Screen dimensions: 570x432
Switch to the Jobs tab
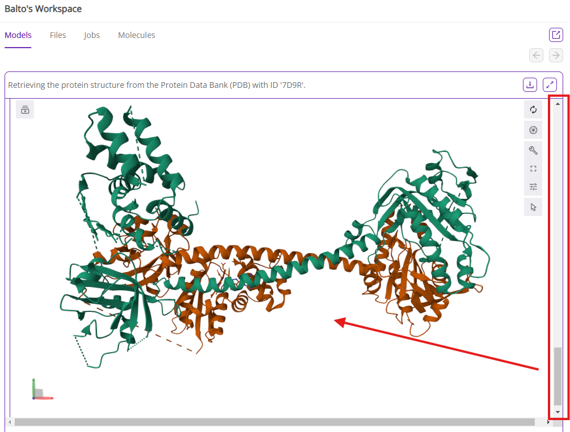click(92, 35)
